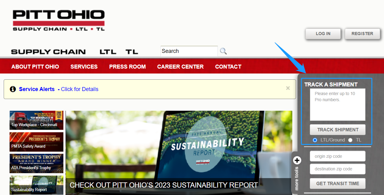Viewport: 384px width, 195px height.
Task: Open the Services menu
Action: pyautogui.click(x=84, y=66)
